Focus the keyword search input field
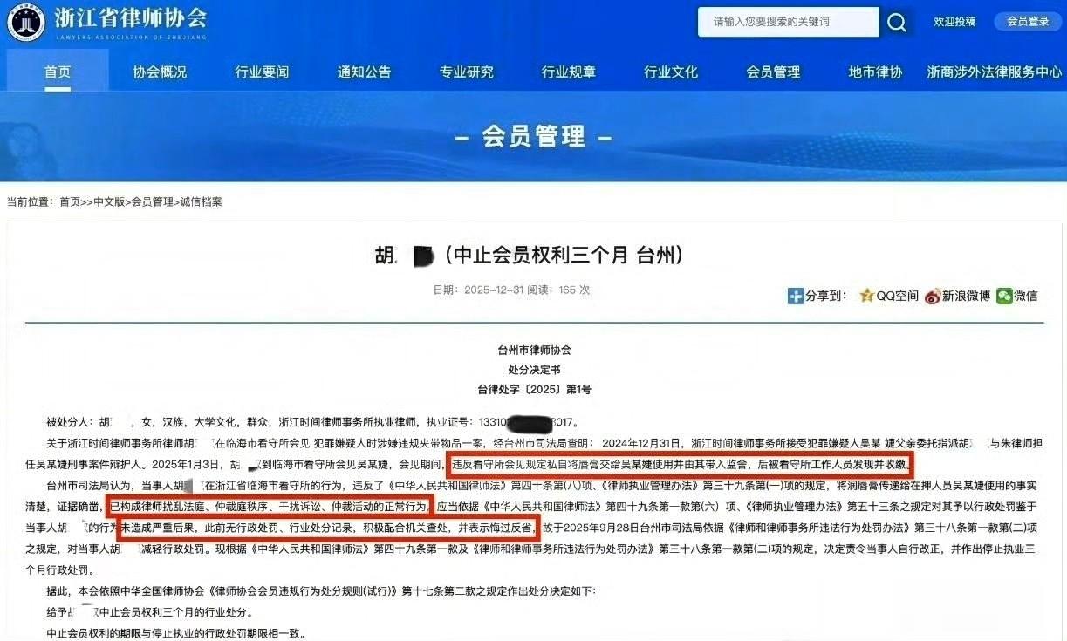 [x=789, y=22]
